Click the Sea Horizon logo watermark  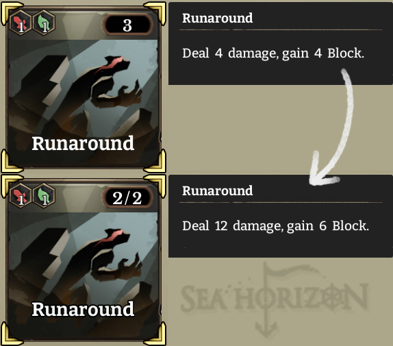click(275, 299)
